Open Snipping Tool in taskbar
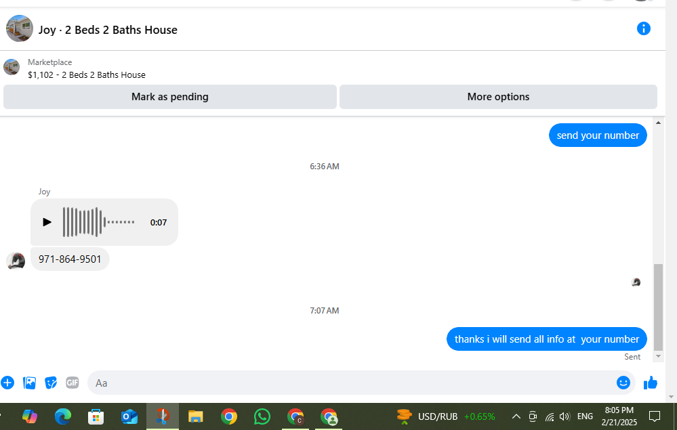 click(x=163, y=416)
